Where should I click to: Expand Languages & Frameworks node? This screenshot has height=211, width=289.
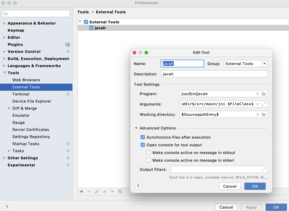(x=4, y=66)
